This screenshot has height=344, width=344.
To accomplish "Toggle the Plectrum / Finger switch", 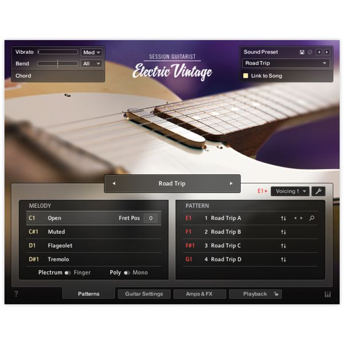I will [x=68, y=273].
